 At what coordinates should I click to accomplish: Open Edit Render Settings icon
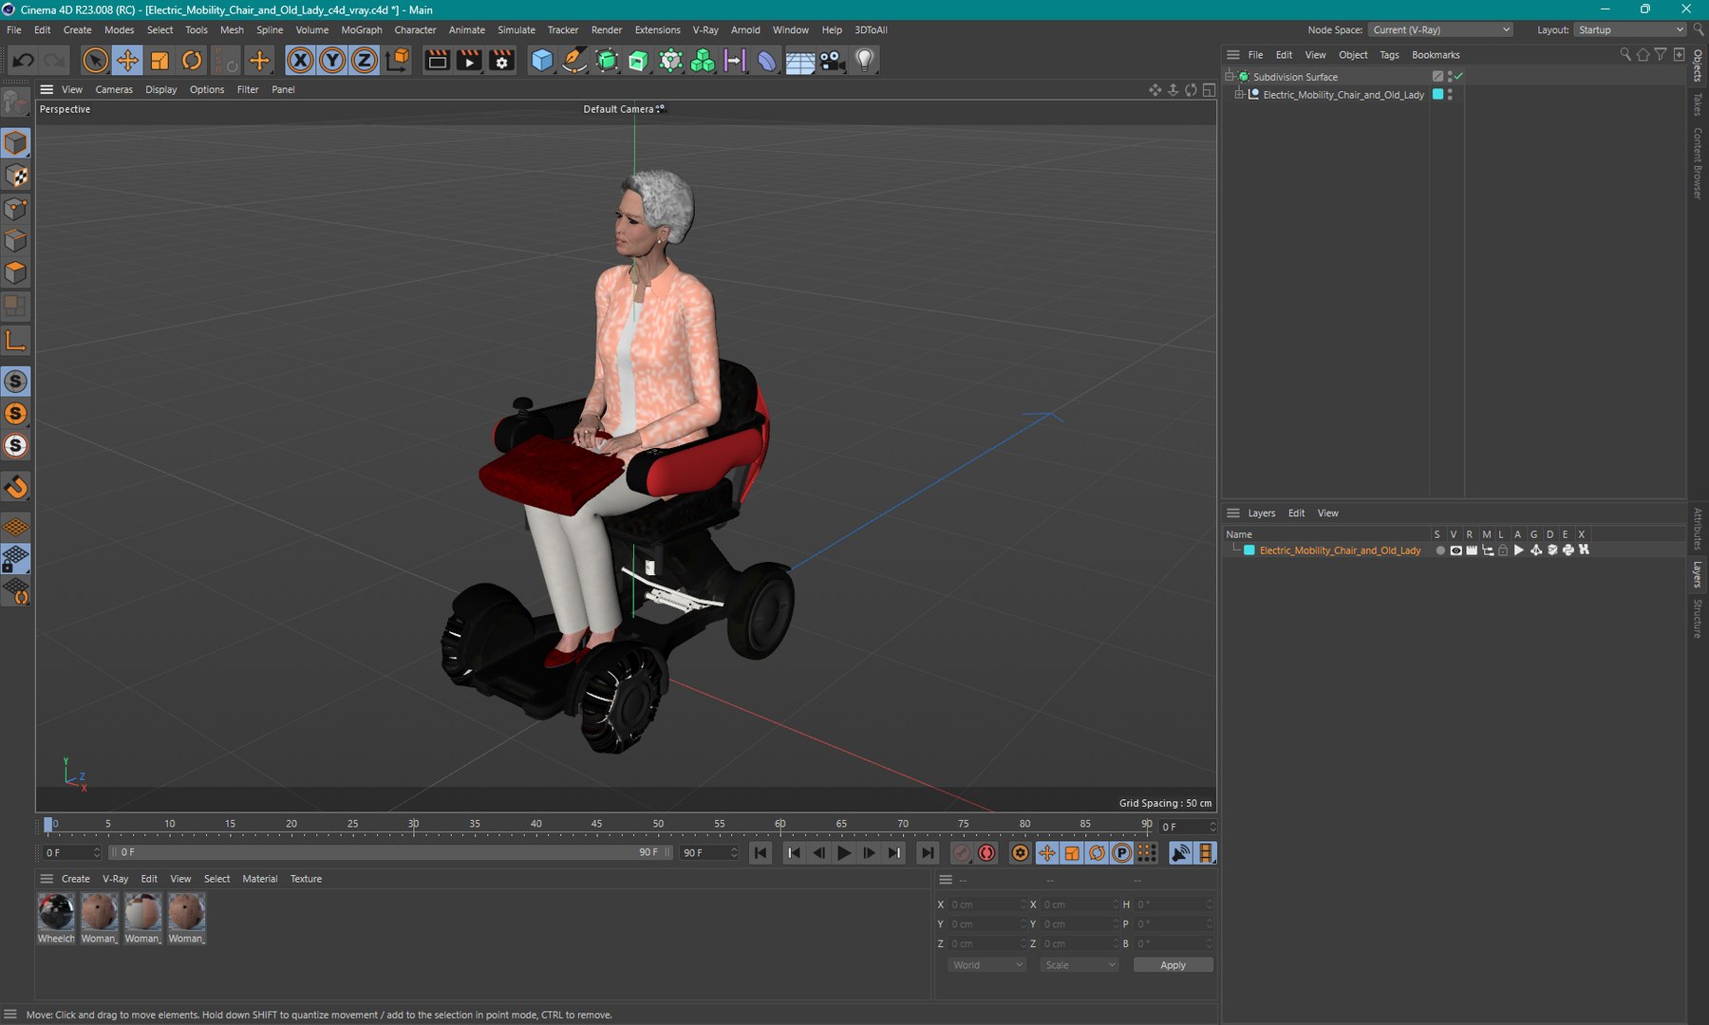(x=501, y=61)
